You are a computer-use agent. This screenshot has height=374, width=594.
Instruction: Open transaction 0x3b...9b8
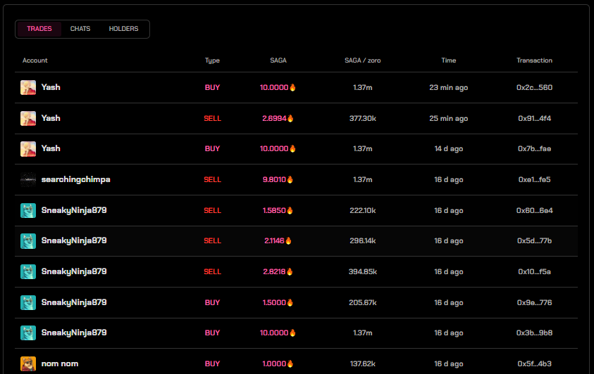coord(534,333)
